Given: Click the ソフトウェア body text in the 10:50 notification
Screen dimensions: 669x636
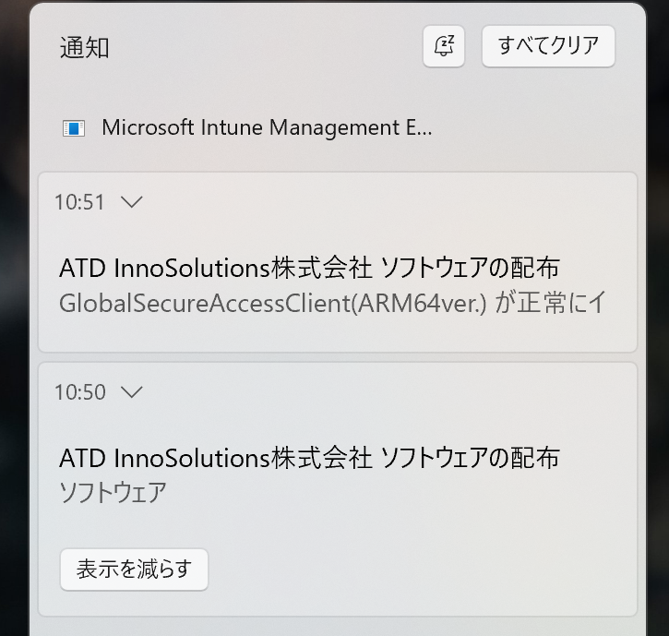Looking at the screenshot, I should pos(113,492).
